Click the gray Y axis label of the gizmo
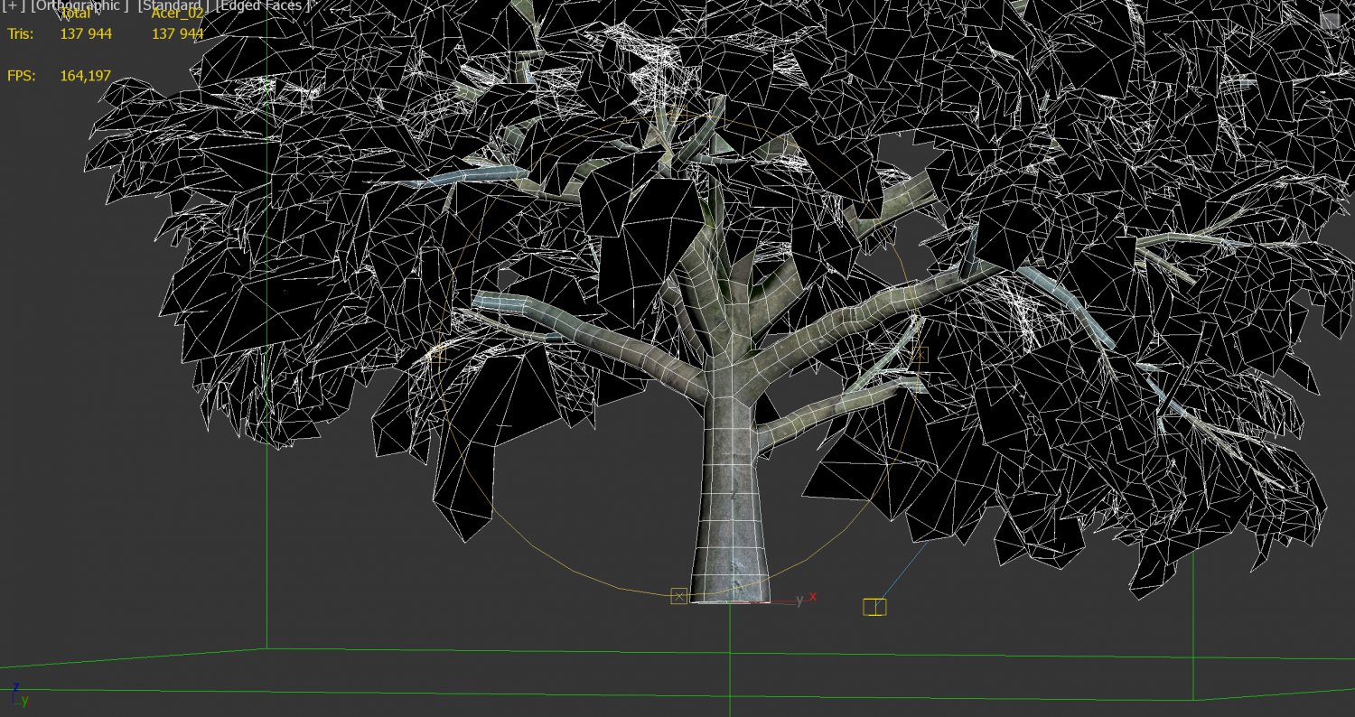1355x717 pixels. (799, 601)
